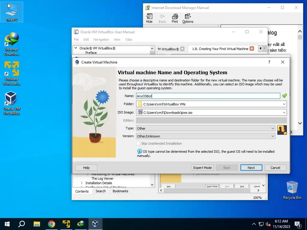Image resolution: width=307 pixels, height=230 pixels.
Task: Click Next in Create Virtual Machine
Action: (251, 168)
